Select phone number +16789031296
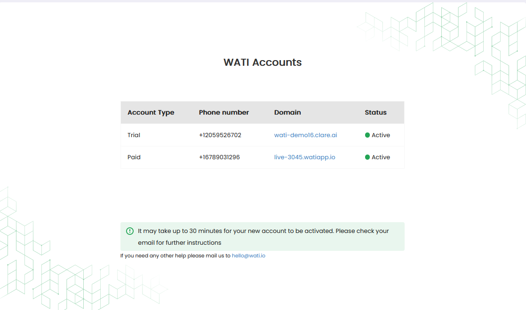 point(219,157)
